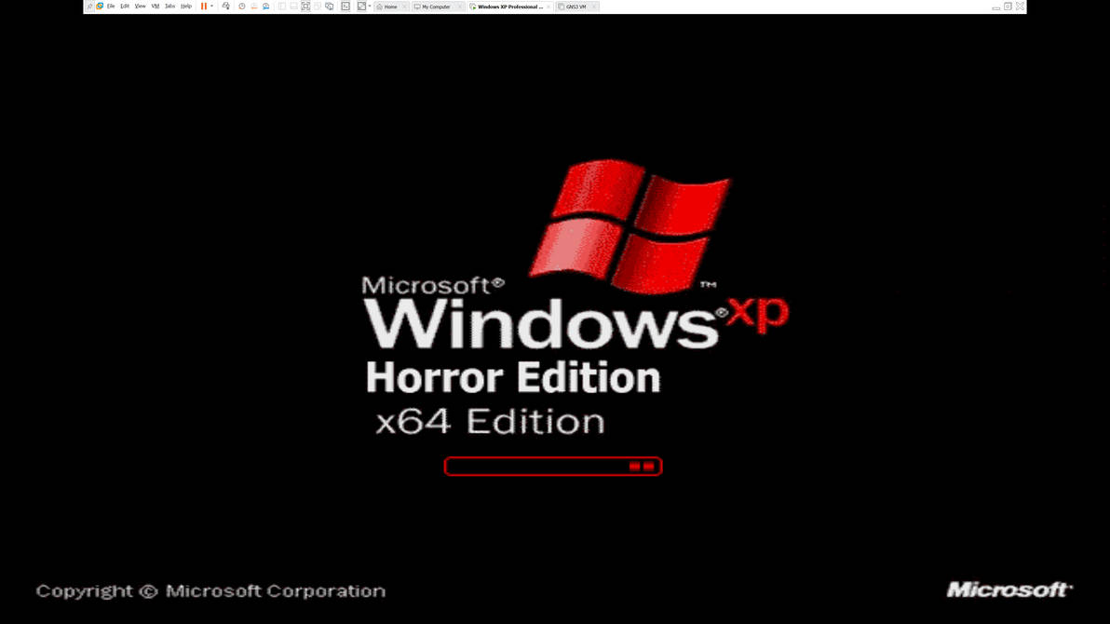The height and width of the screenshot is (624, 1110).
Task: Open the console view terminal icon
Action: (346, 7)
